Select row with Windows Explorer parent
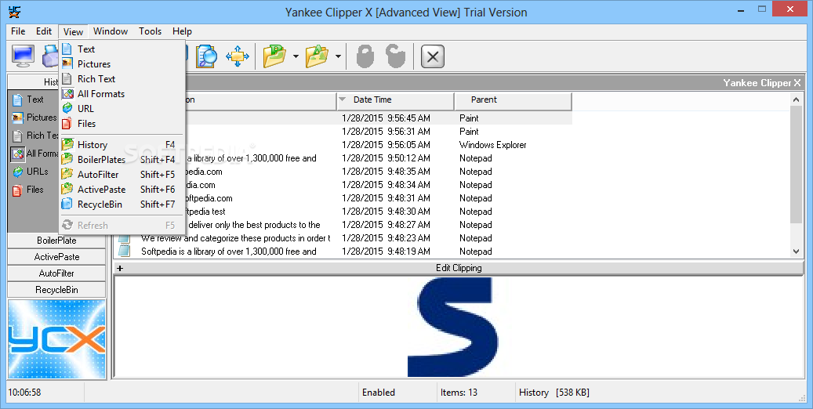Viewport: 813px width, 409px height. pyautogui.click(x=343, y=145)
